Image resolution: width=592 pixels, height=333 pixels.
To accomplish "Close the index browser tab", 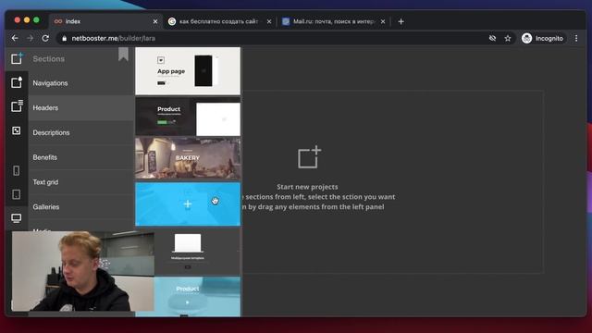I will (155, 22).
